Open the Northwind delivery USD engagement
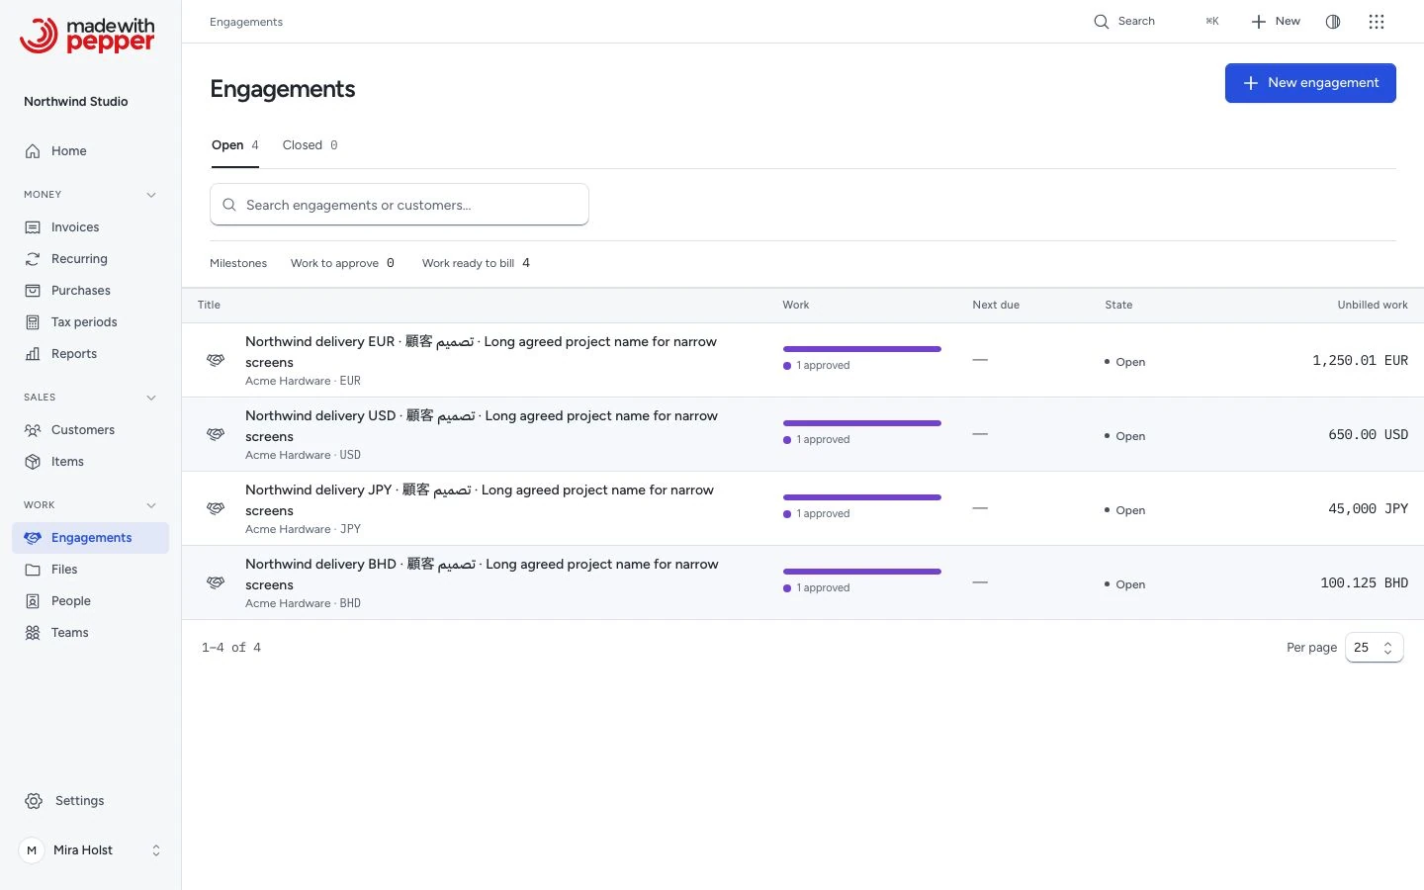 pos(482,426)
